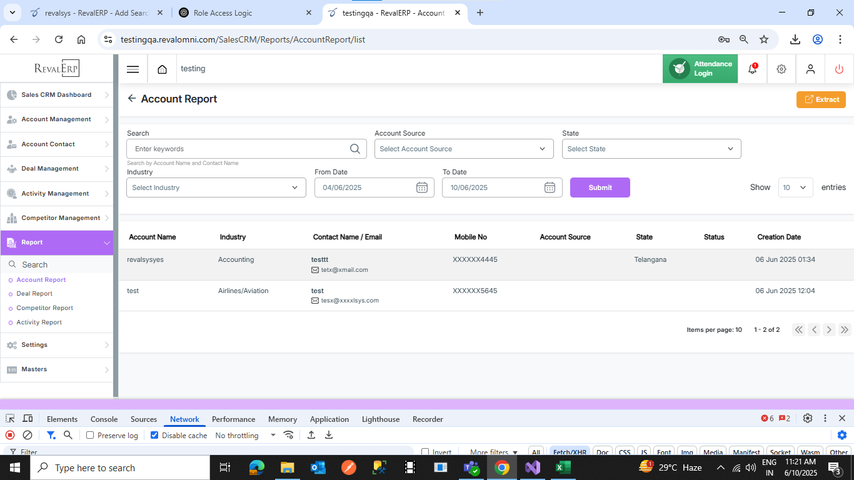The width and height of the screenshot is (854, 480).
Task: Expand the Select State dropdown
Action: pyautogui.click(x=651, y=149)
